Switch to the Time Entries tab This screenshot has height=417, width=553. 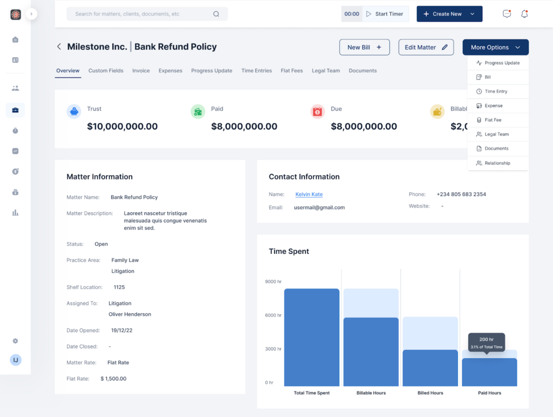[257, 71]
